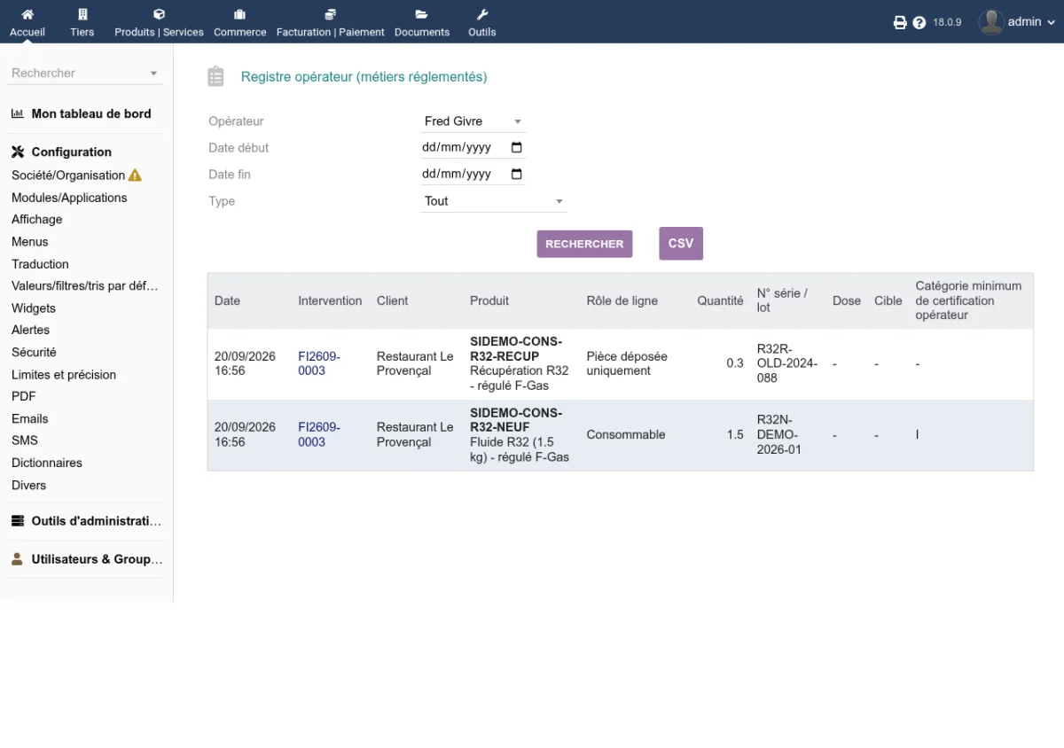Open the Rechercher dropdown in sidebar
Screen dimensions: 1064x748
(x=85, y=74)
